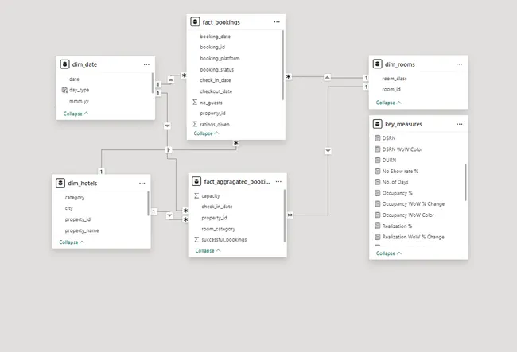Click the sigma icon beside capacity
The width and height of the screenshot is (517, 352).
pyautogui.click(x=196, y=195)
